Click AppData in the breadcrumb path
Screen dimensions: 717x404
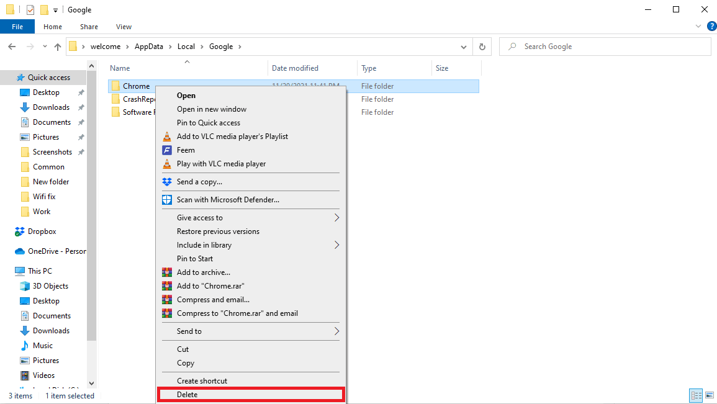(150, 47)
